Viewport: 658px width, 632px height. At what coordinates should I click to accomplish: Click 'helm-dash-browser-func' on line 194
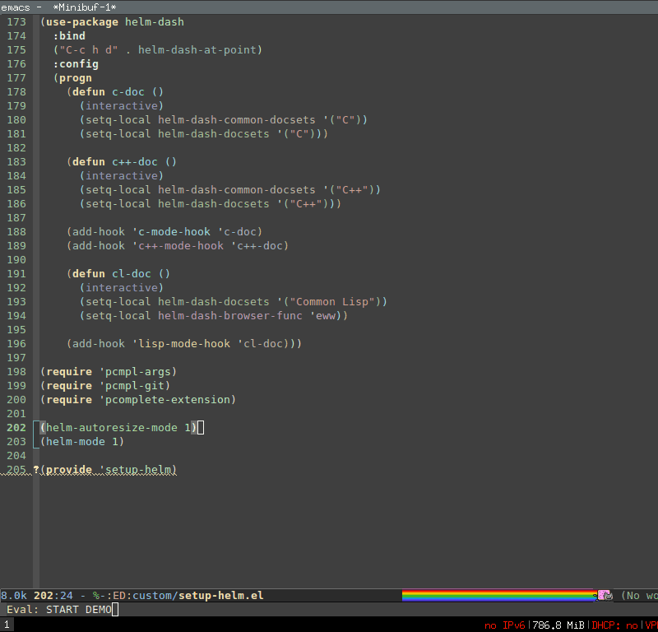[x=230, y=316]
